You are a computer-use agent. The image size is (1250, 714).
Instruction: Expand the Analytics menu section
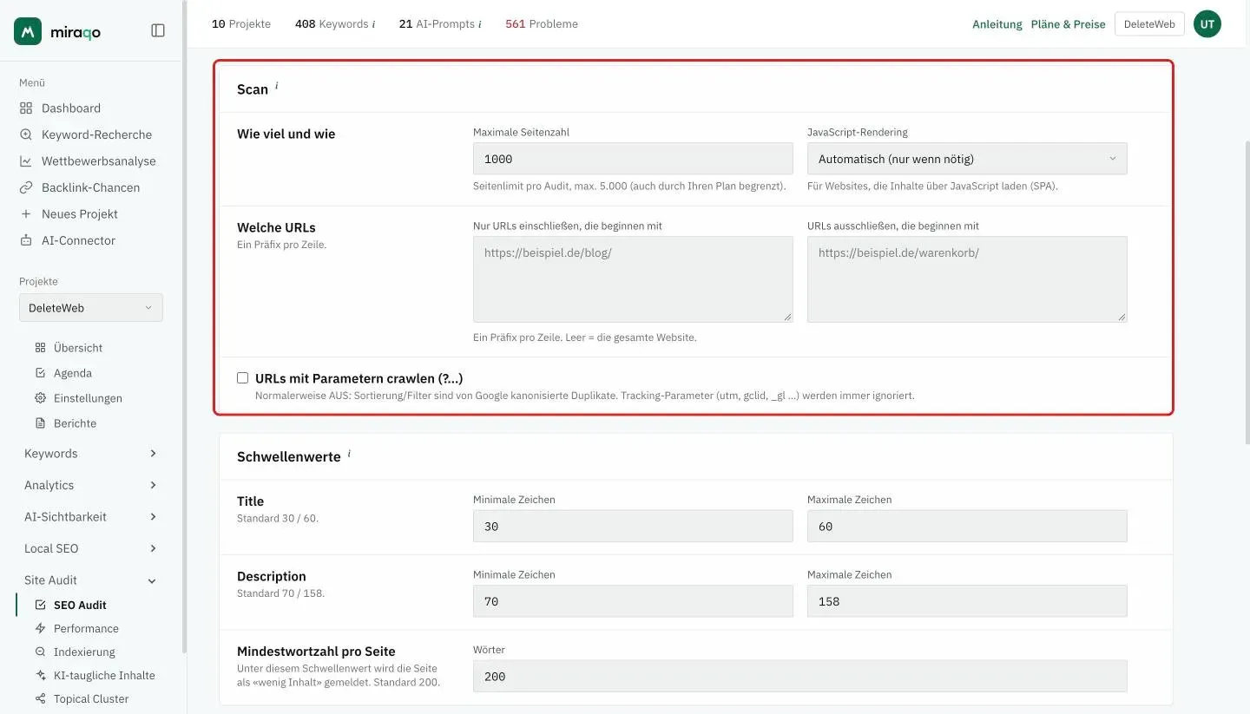91,485
